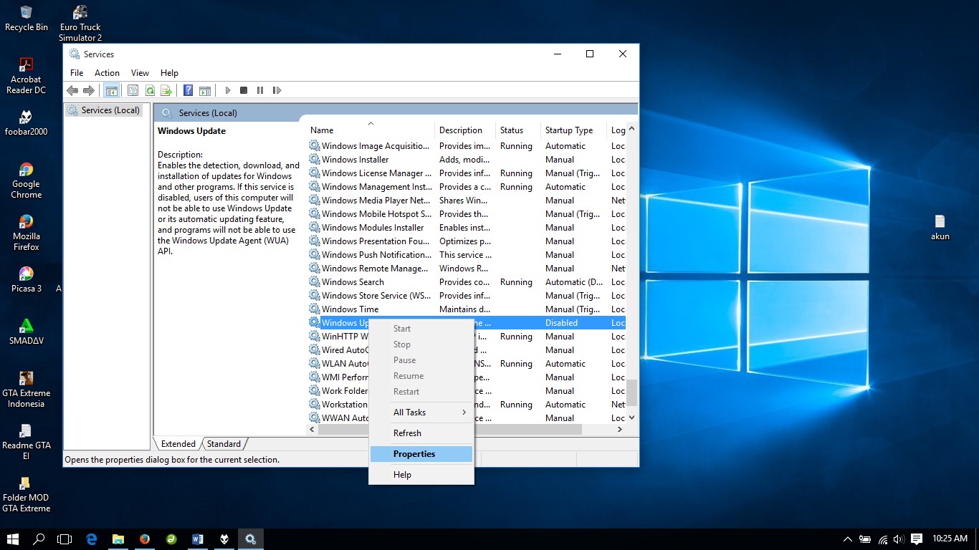Show hidden system tray icons chevron
Image resolution: width=979 pixels, height=550 pixels.
pyautogui.click(x=848, y=539)
